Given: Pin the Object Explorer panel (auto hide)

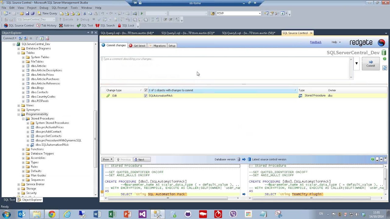Looking at the screenshot, I should coord(92,33).
